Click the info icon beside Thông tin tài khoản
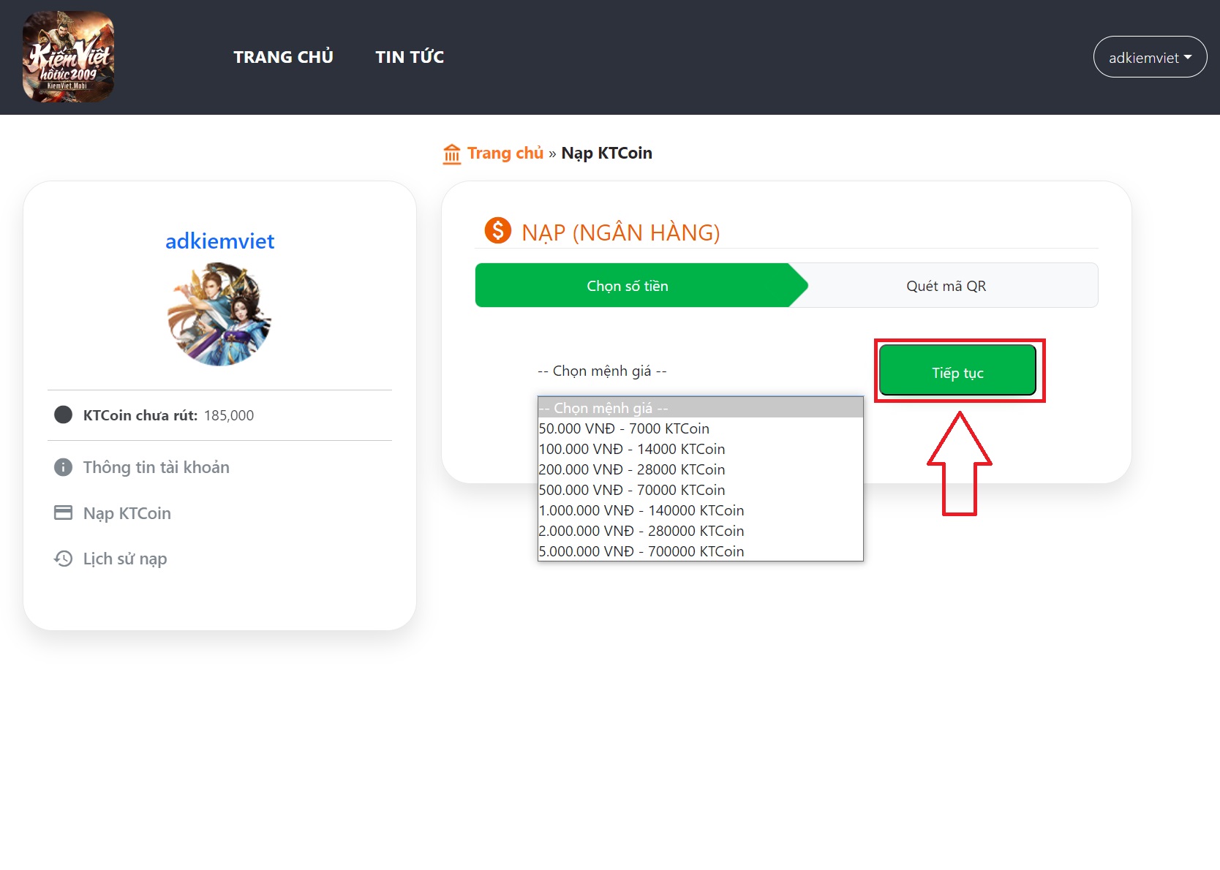1220x870 pixels. pos(64,467)
